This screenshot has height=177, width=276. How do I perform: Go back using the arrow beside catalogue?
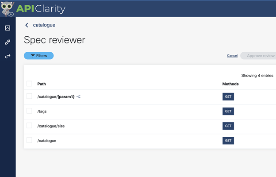click(x=27, y=25)
